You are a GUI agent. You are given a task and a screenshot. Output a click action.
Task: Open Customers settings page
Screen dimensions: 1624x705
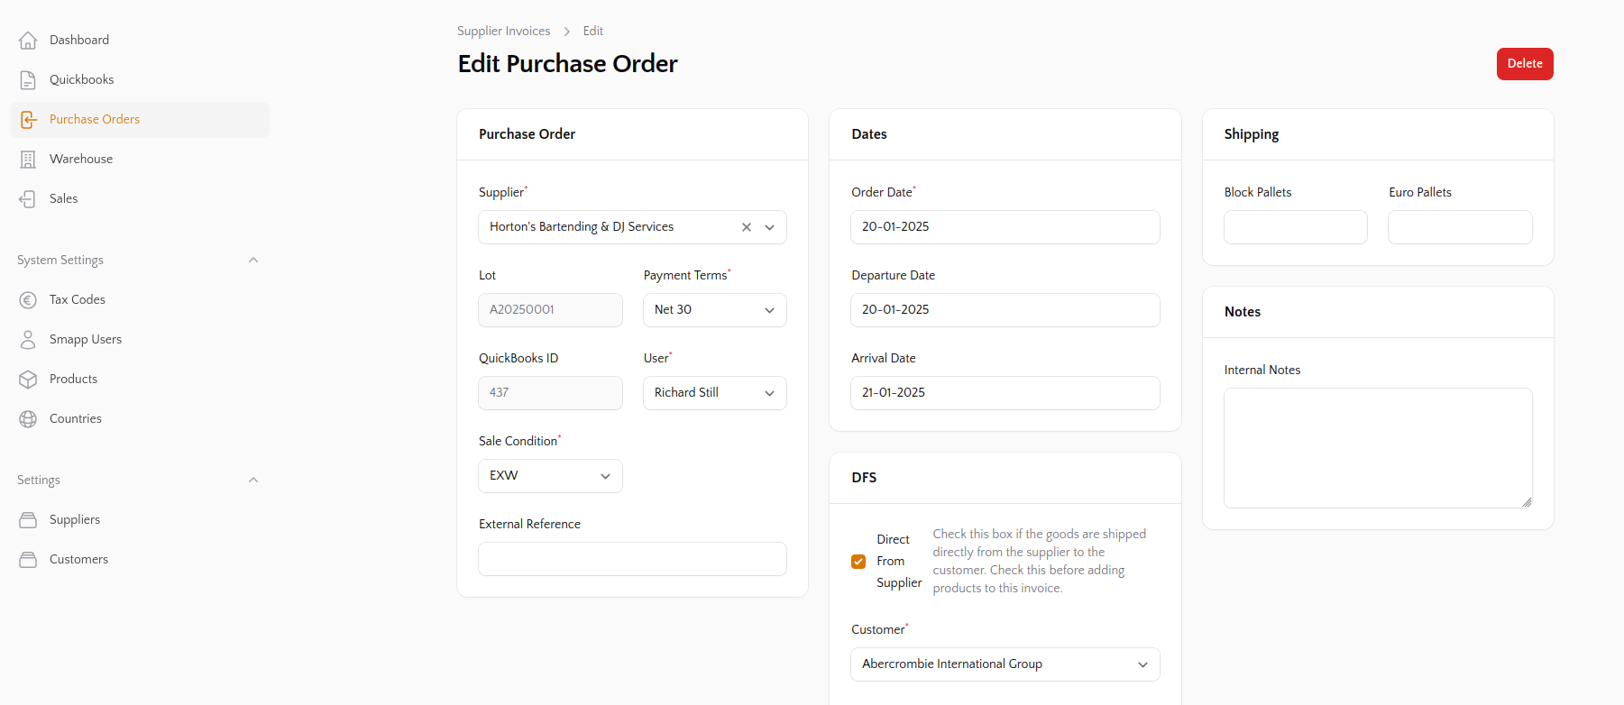click(140, 560)
